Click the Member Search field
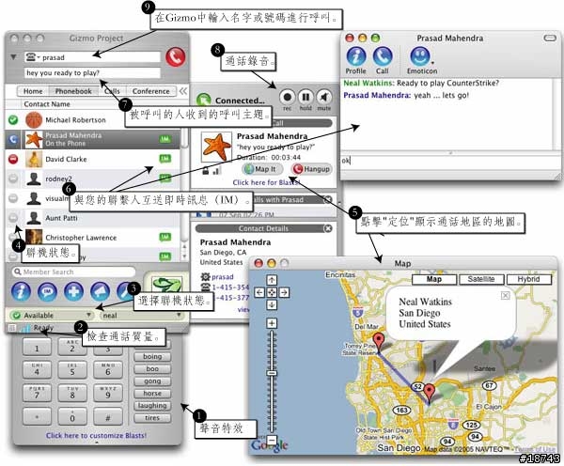Viewport: 564px width, 466px height. (73, 272)
